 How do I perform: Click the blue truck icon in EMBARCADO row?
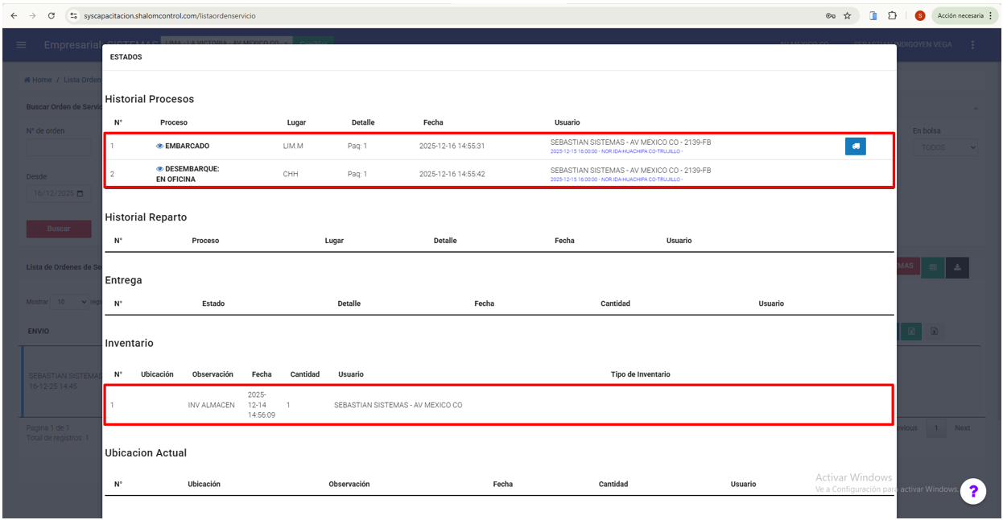[855, 147]
